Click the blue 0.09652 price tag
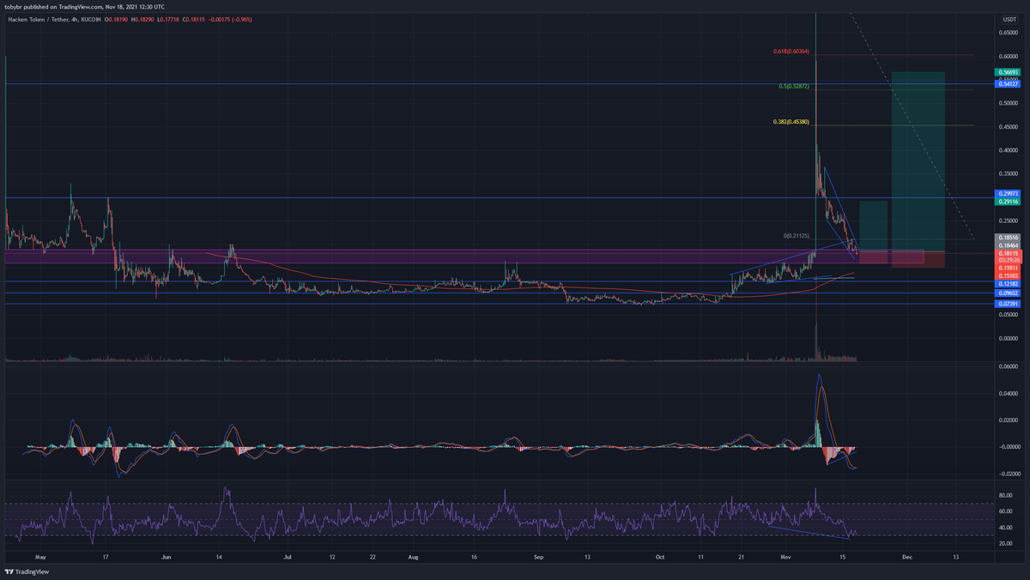This screenshot has height=580, width=1030. 1008,293
